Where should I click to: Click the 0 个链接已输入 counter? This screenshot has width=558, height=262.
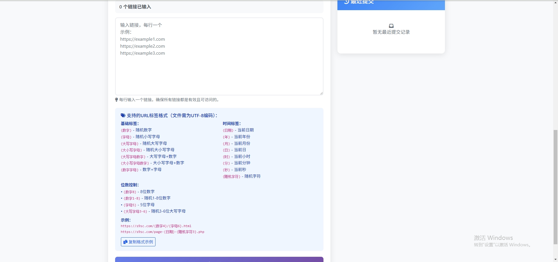click(x=135, y=7)
